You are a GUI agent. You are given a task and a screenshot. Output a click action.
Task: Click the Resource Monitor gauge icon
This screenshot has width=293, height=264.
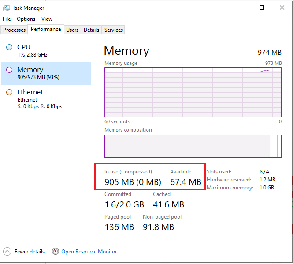56,252
